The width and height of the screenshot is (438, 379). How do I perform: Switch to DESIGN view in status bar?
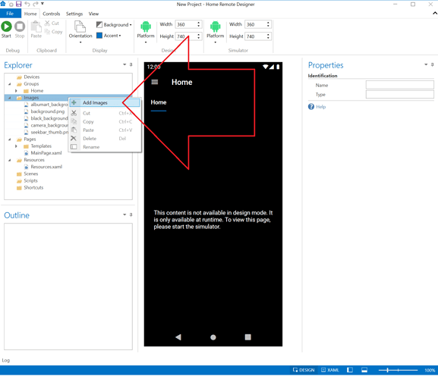(304, 370)
